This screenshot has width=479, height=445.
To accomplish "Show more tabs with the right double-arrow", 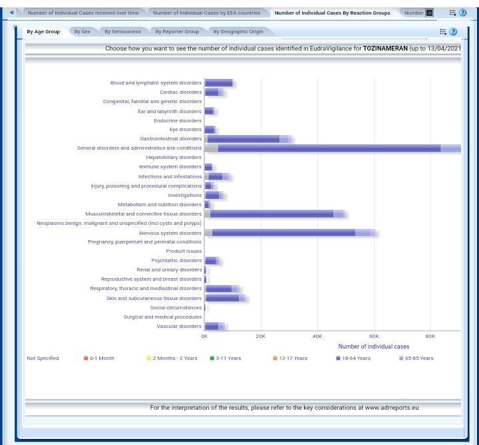I will click(x=430, y=13).
